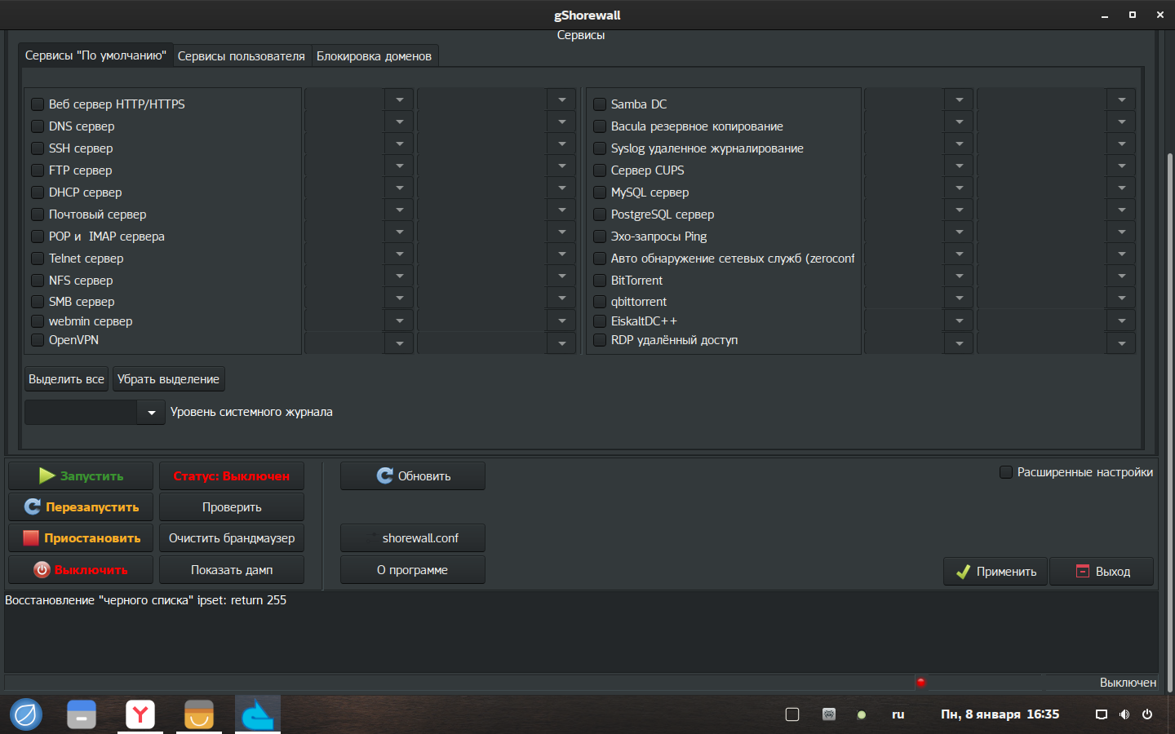Click the green dot tray indicator
The image size is (1175, 734).
point(862,715)
